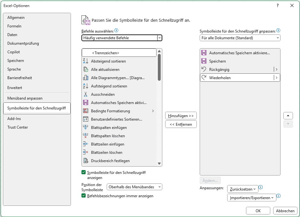Click info icon beside Importieren/Exportieren
The image size is (300, 217).
click(279, 196)
